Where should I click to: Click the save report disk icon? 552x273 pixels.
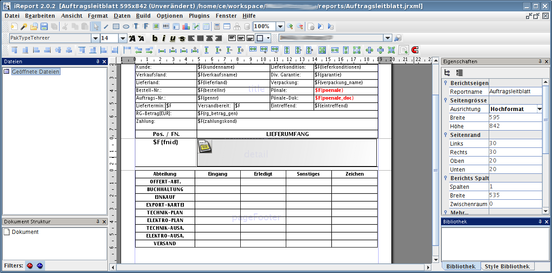pos(44,26)
